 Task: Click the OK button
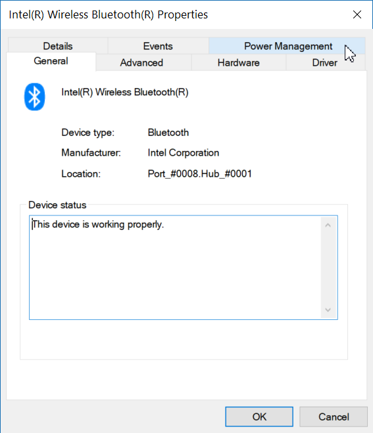(x=259, y=417)
